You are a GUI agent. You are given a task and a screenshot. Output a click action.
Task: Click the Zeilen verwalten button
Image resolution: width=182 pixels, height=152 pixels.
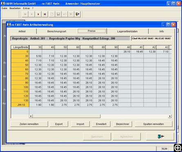29,124
